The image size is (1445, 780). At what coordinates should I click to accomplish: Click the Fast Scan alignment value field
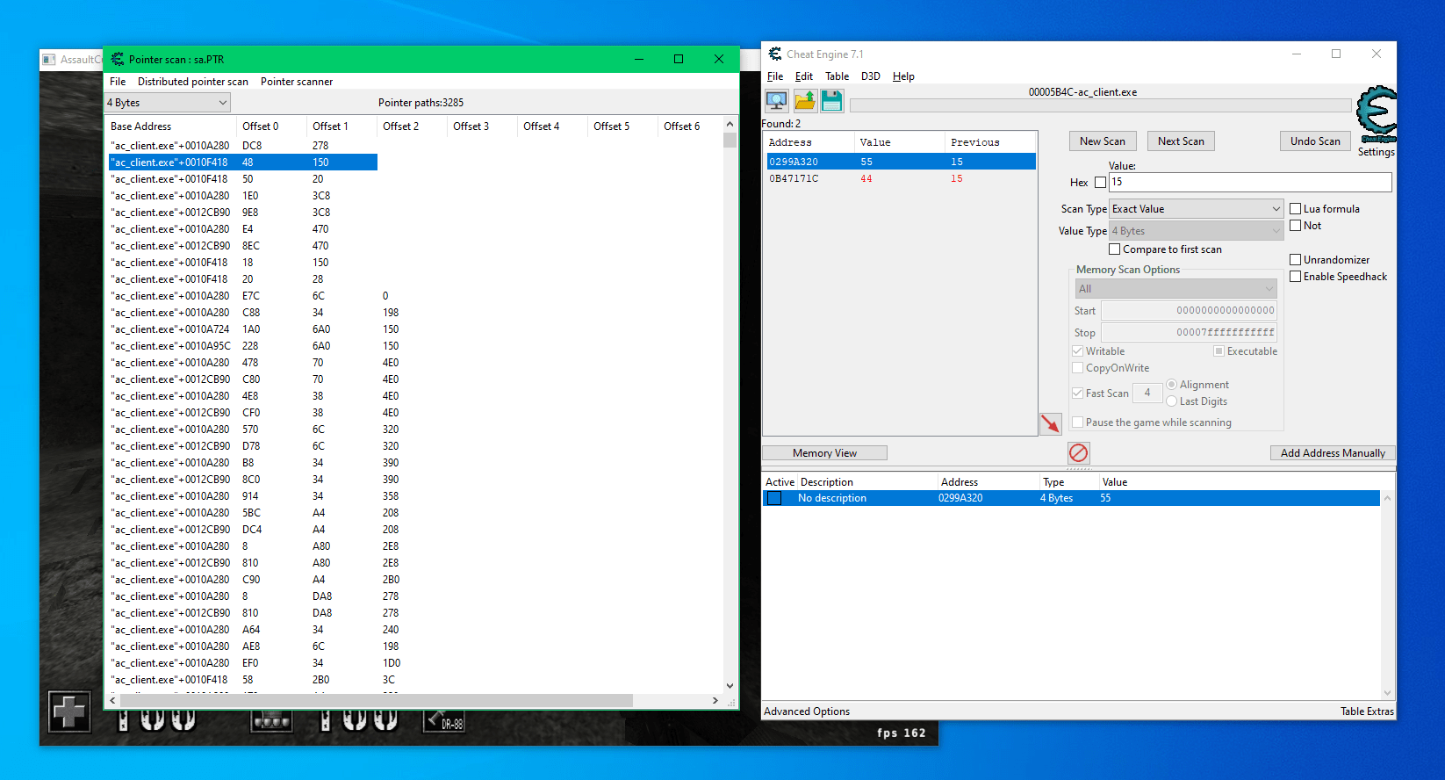tap(1147, 393)
